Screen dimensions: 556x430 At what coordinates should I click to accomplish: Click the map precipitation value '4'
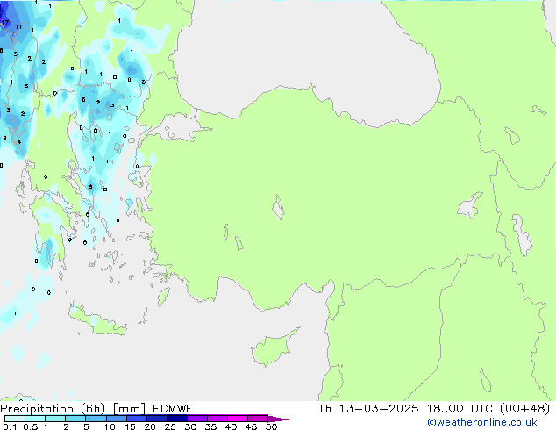click(x=19, y=142)
